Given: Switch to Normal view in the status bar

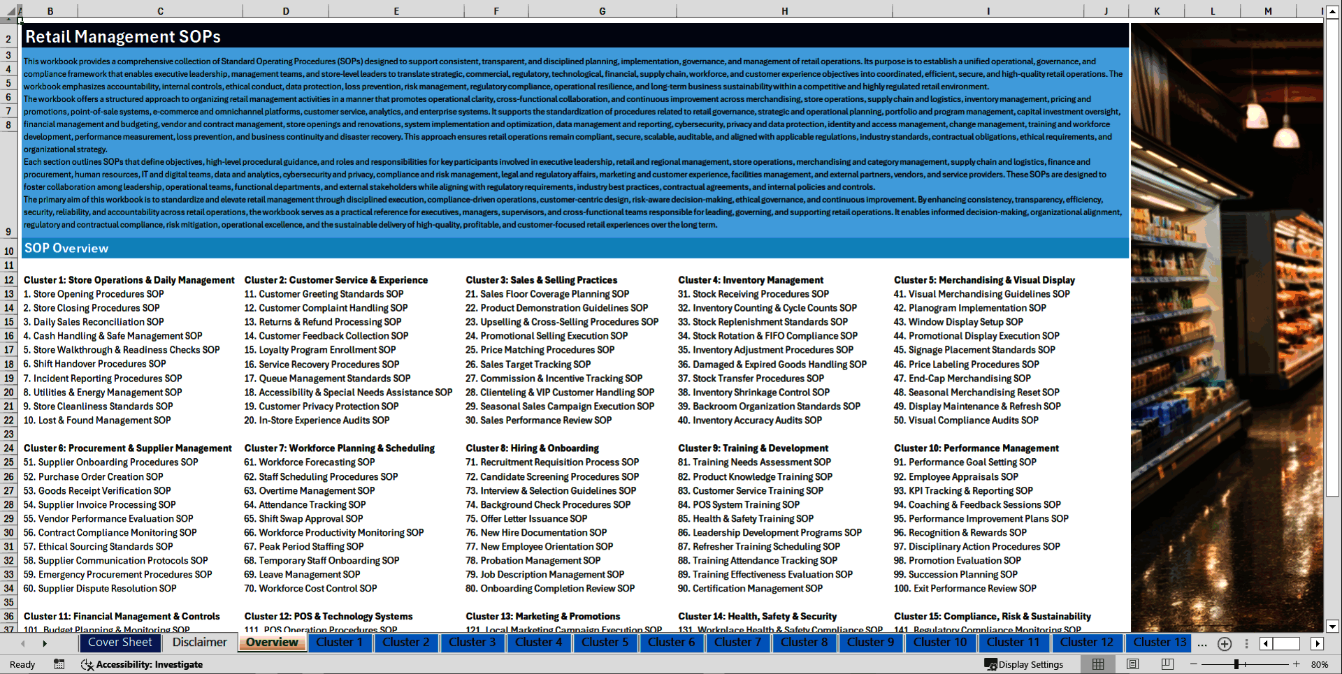Looking at the screenshot, I should [x=1097, y=664].
